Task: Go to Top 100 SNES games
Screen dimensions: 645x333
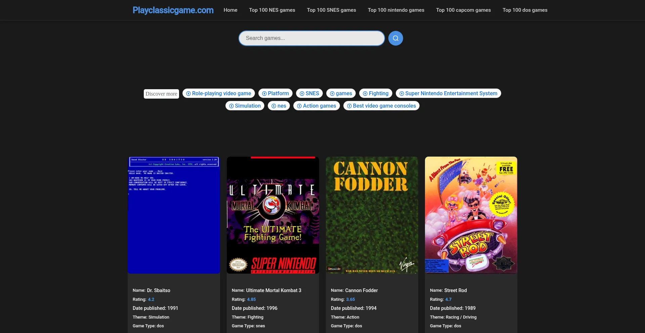Action: [x=331, y=10]
